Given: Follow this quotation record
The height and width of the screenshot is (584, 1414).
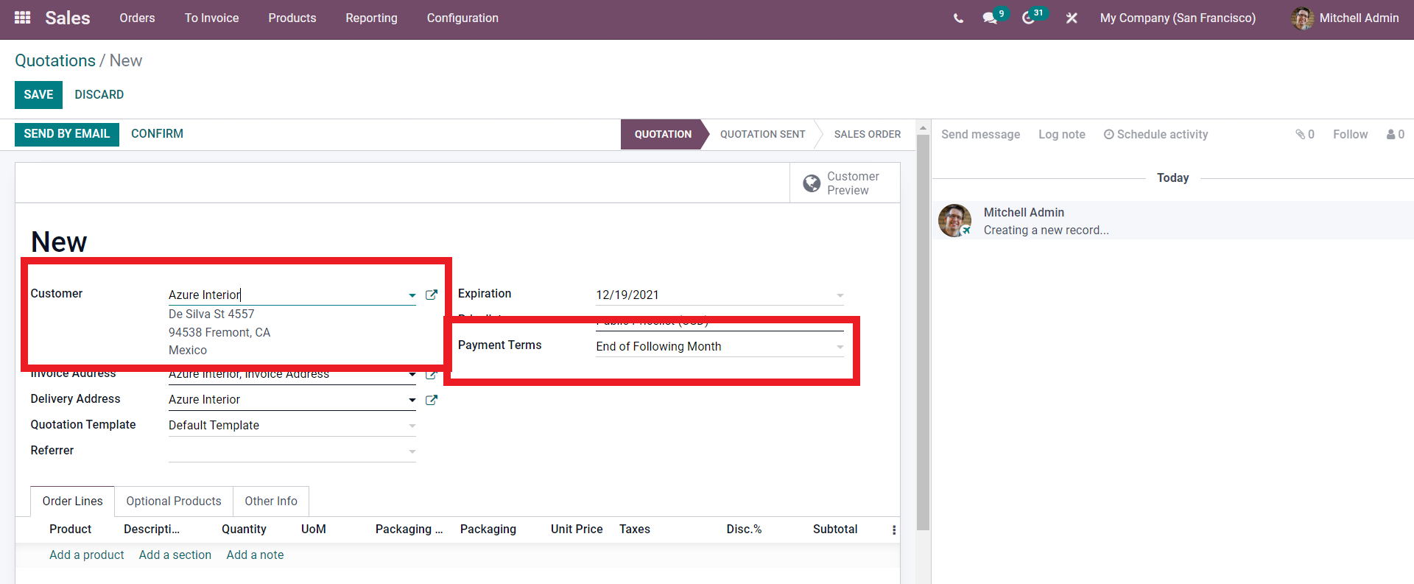Looking at the screenshot, I should tap(1350, 134).
